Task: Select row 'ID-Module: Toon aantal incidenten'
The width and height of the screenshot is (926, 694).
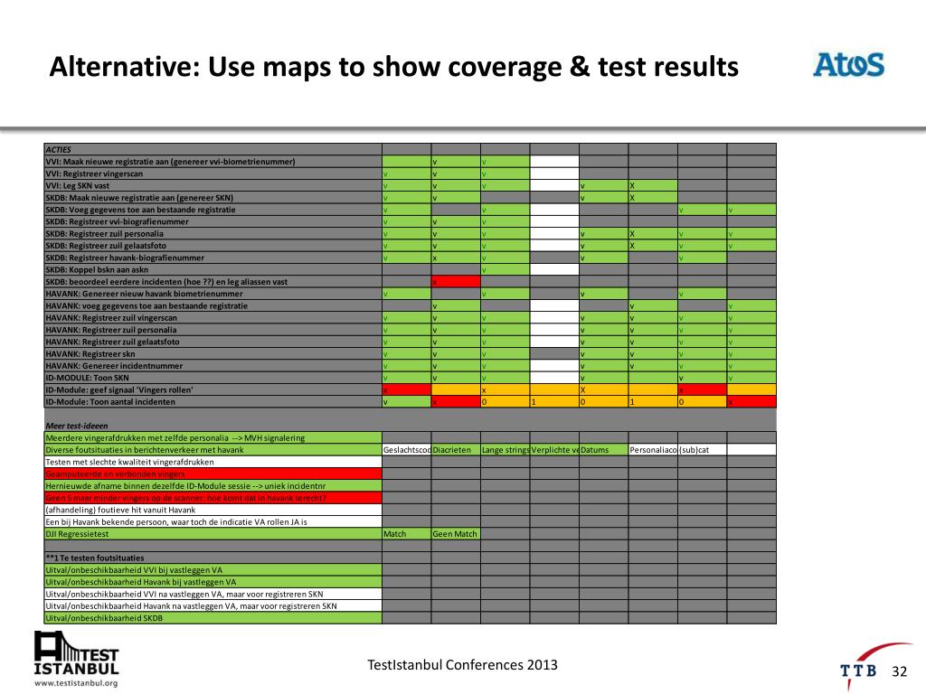Action: [x=213, y=402]
